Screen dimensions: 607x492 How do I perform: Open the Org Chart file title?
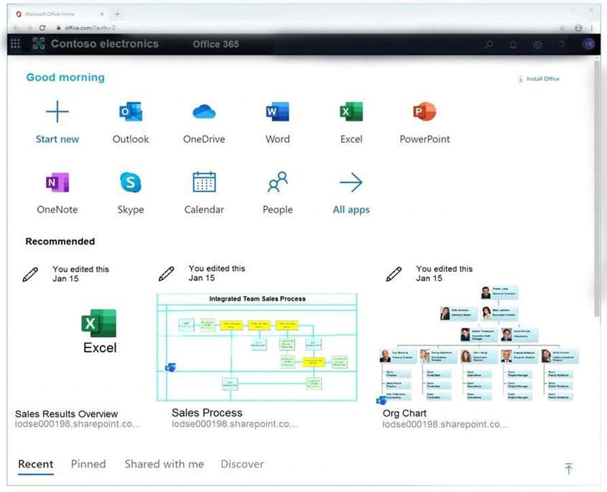tap(404, 414)
